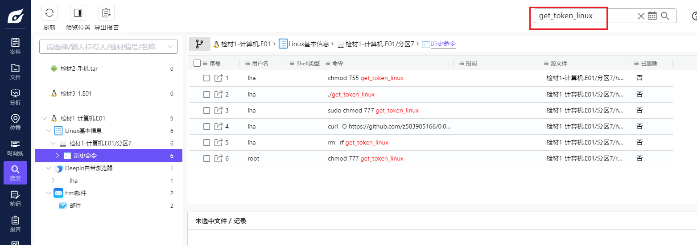
Task: Select checkbox for the root user row
Action: tap(206, 159)
